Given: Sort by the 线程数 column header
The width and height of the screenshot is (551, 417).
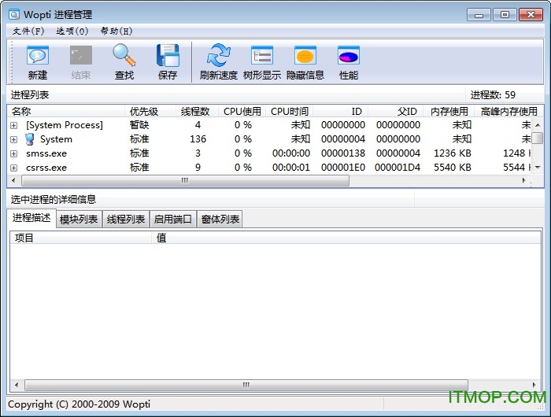Looking at the screenshot, I should pos(197,112).
